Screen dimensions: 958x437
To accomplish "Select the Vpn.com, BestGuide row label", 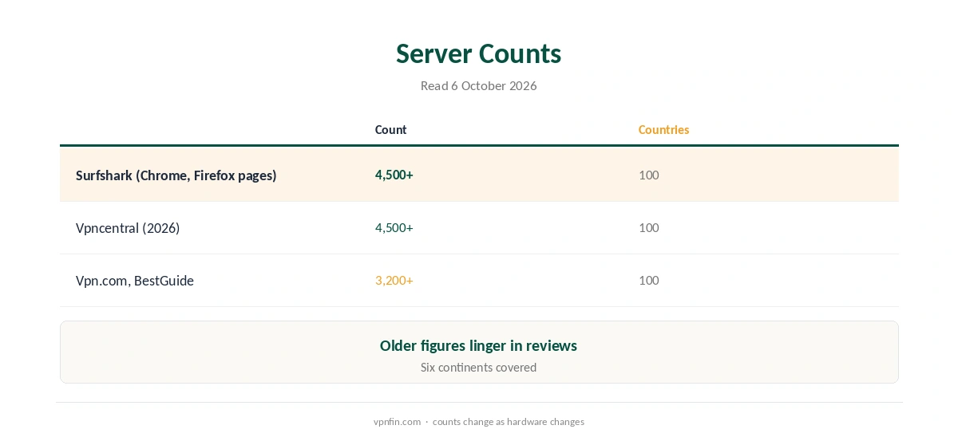I will 135,280.
